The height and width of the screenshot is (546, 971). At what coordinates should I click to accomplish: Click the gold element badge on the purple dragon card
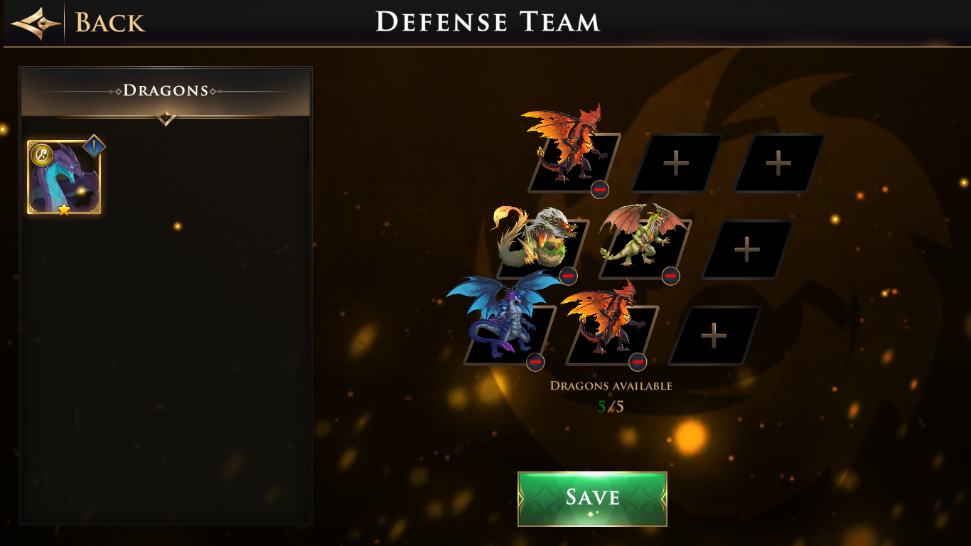pos(42,154)
